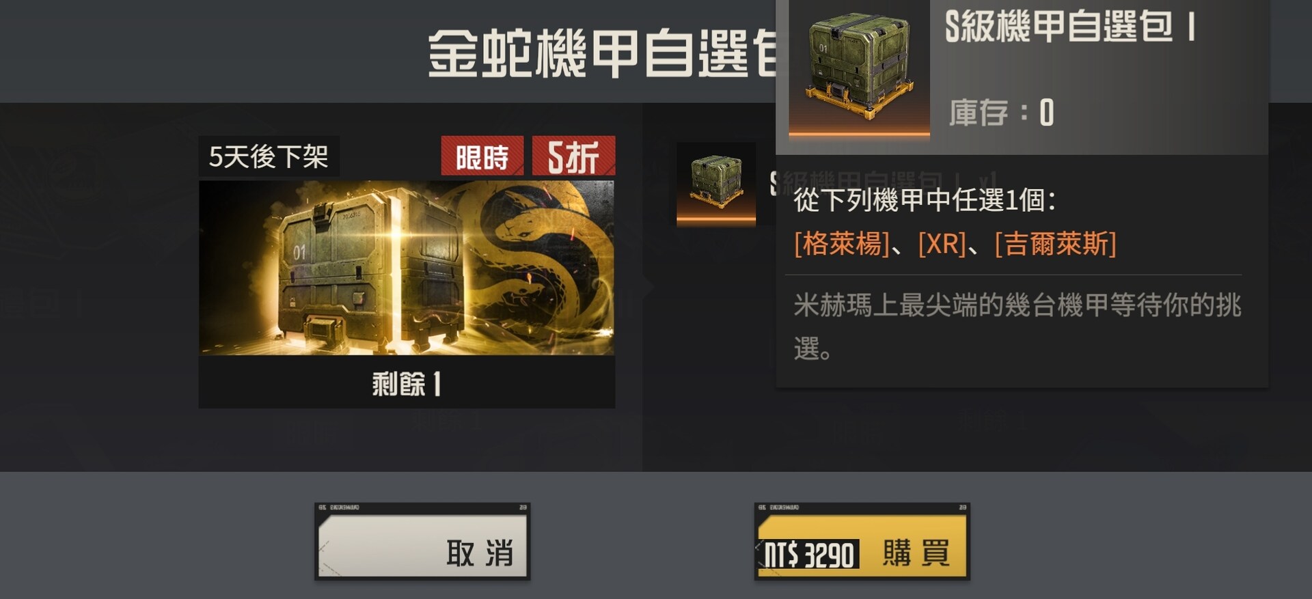The height and width of the screenshot is (599, 1312).
Task: Tap the 金蛇機甲自選包 page title
Action: point(601,53)
